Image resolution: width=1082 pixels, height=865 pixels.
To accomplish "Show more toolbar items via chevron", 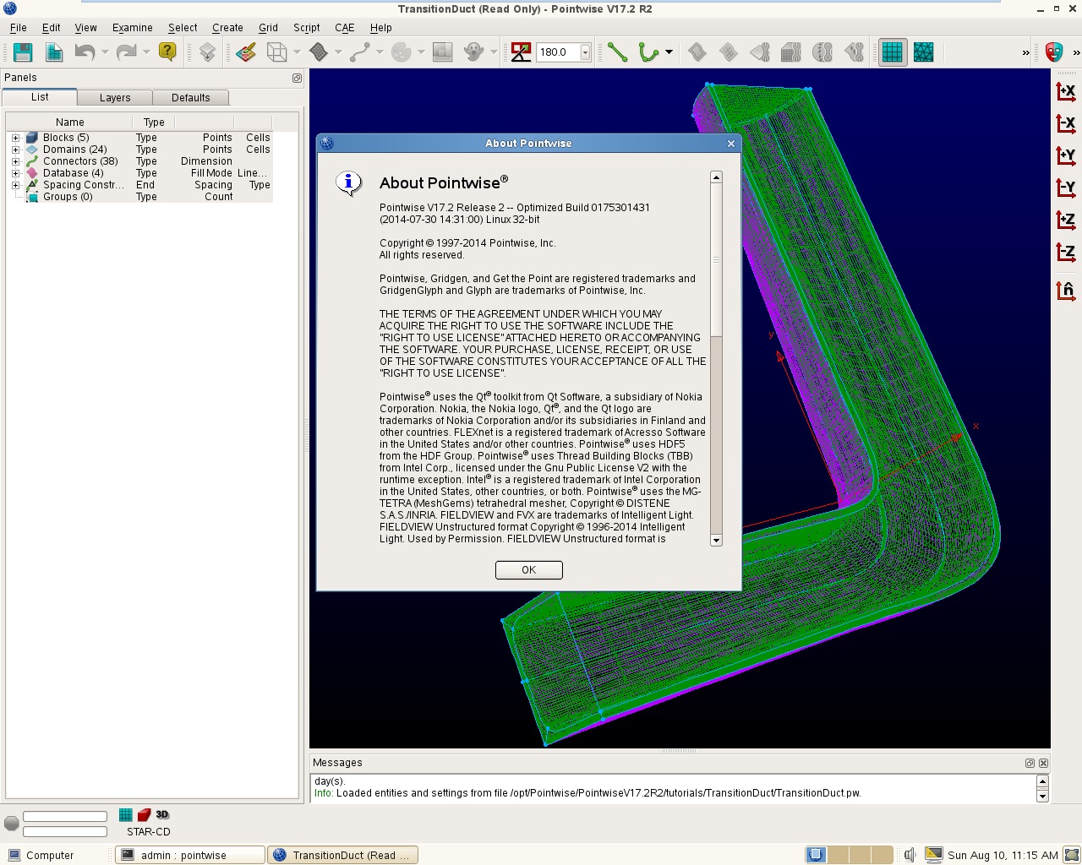I will [x=1026, y=52].
